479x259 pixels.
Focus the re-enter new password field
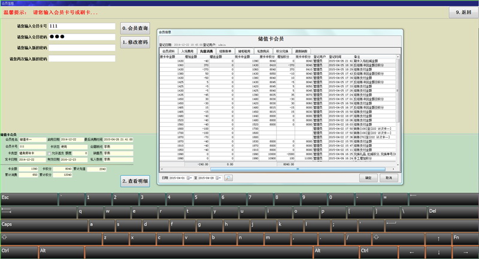tap(82, 59)
